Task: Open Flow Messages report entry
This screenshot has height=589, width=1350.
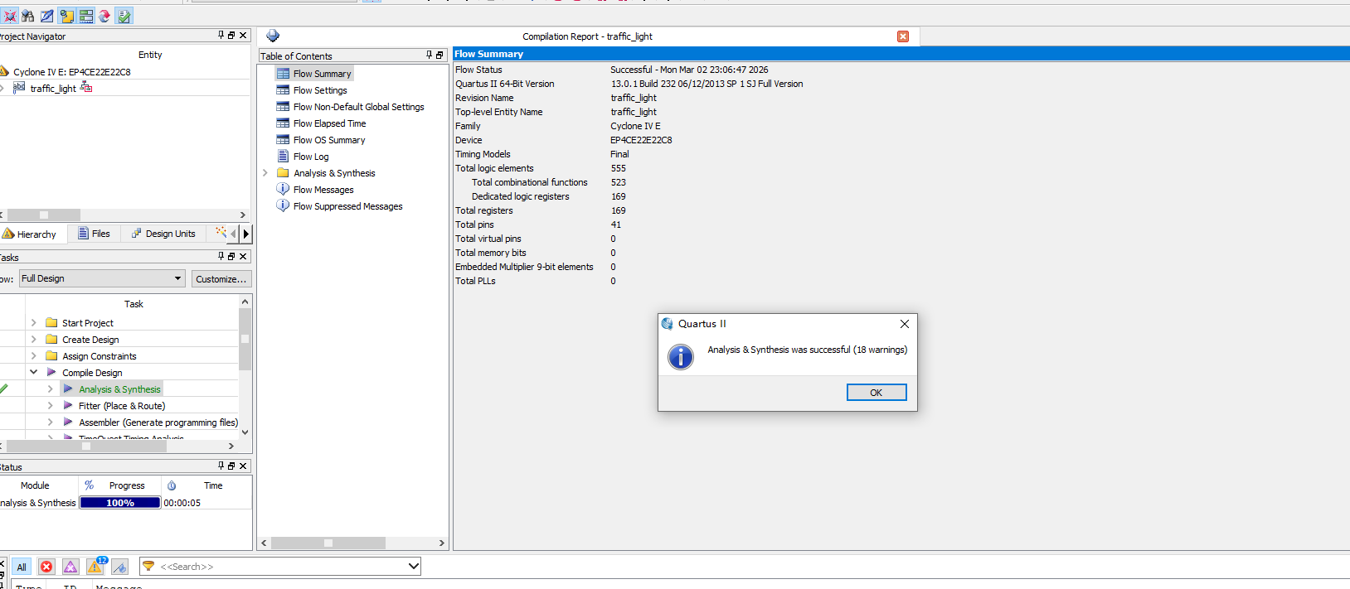Action: point(323,190)
